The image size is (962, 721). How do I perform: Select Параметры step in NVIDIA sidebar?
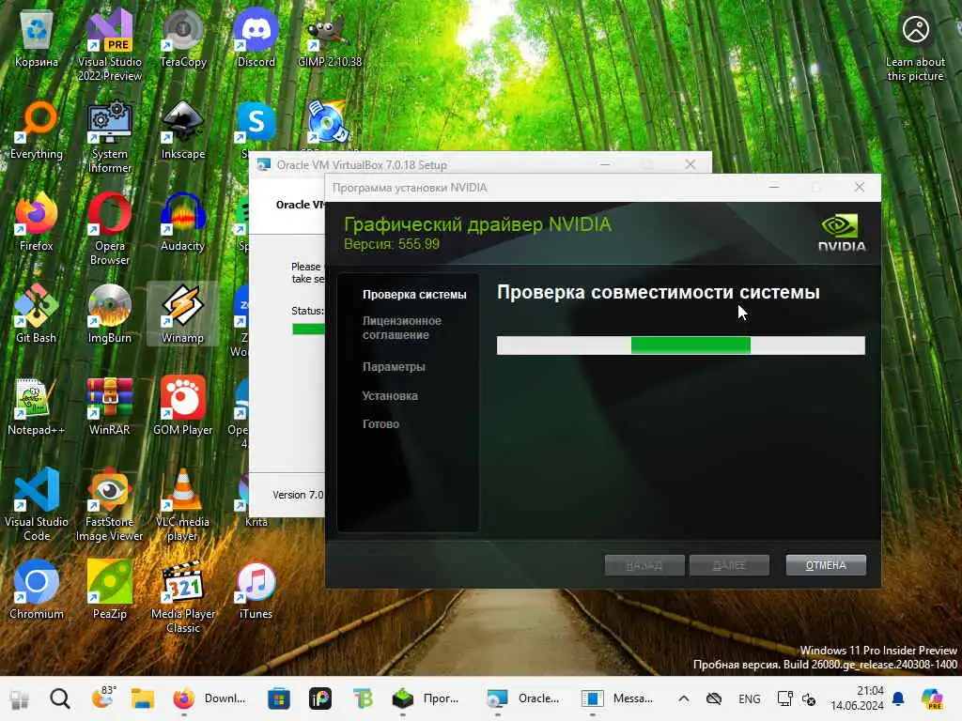click(x=394, y=367)
